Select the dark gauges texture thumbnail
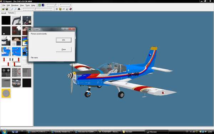Image resolution: width=214 pixels, height=134 pixels. pos(6,72)
